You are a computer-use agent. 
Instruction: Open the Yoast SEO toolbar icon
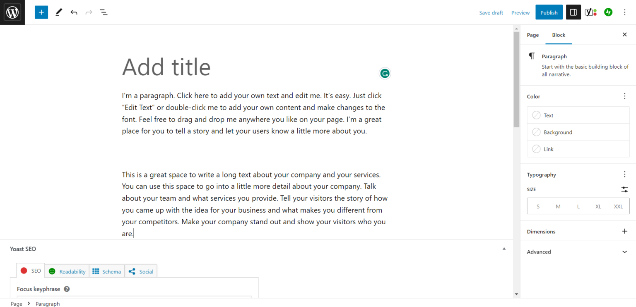[590, 12]
